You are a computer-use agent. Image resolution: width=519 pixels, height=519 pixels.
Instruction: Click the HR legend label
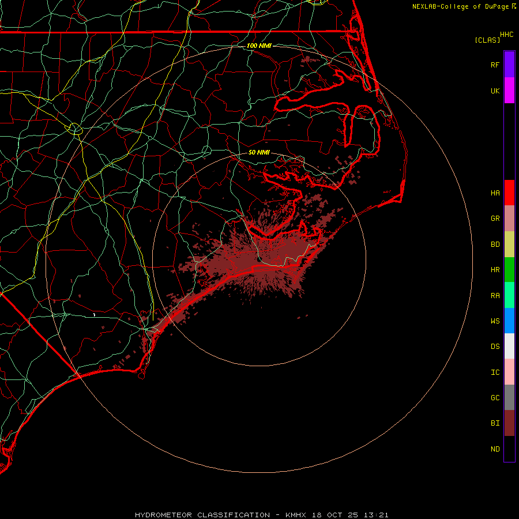pyautogui.click(x=495, y=270)
